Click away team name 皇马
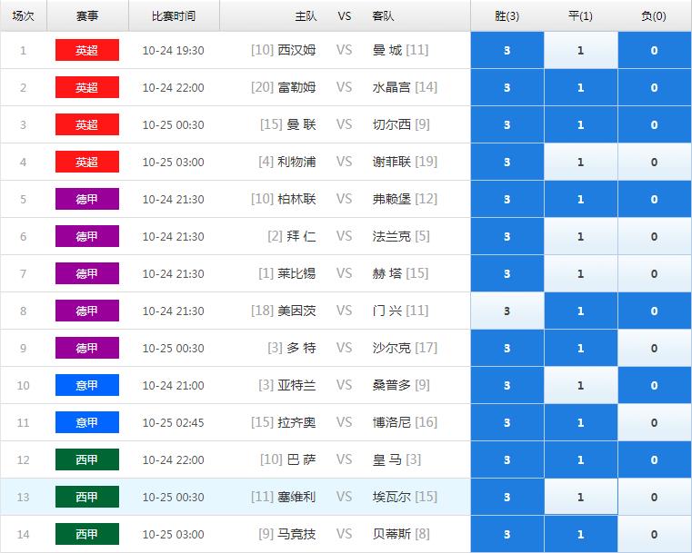Image resolution: width=692 pixels, height=553 pixels. pyautogui.click(x=387, y=459)
